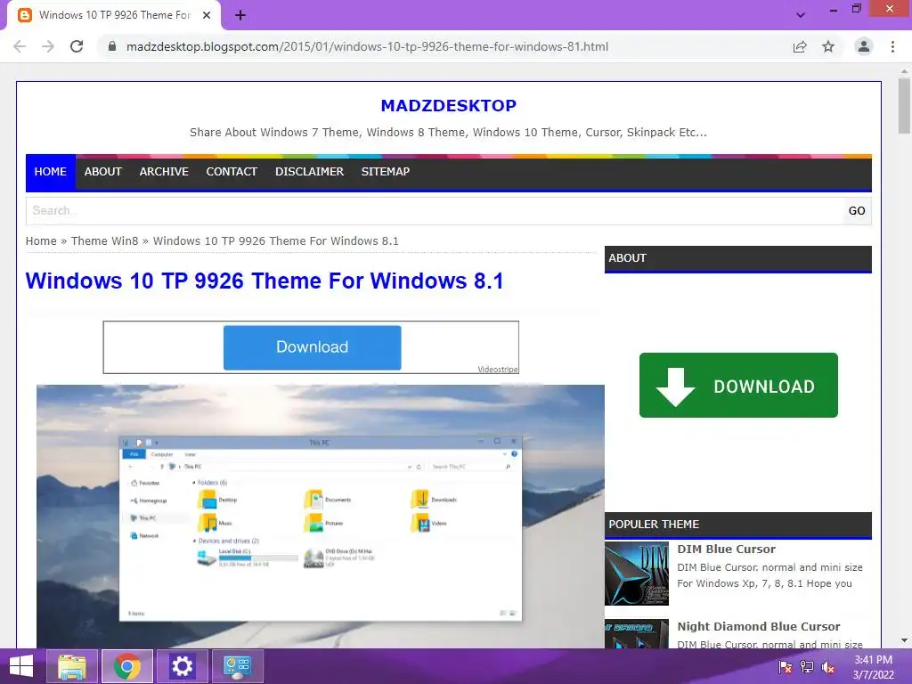Open the CONTACT menu item
Screen dimensions: 912x684
point(232,172)
